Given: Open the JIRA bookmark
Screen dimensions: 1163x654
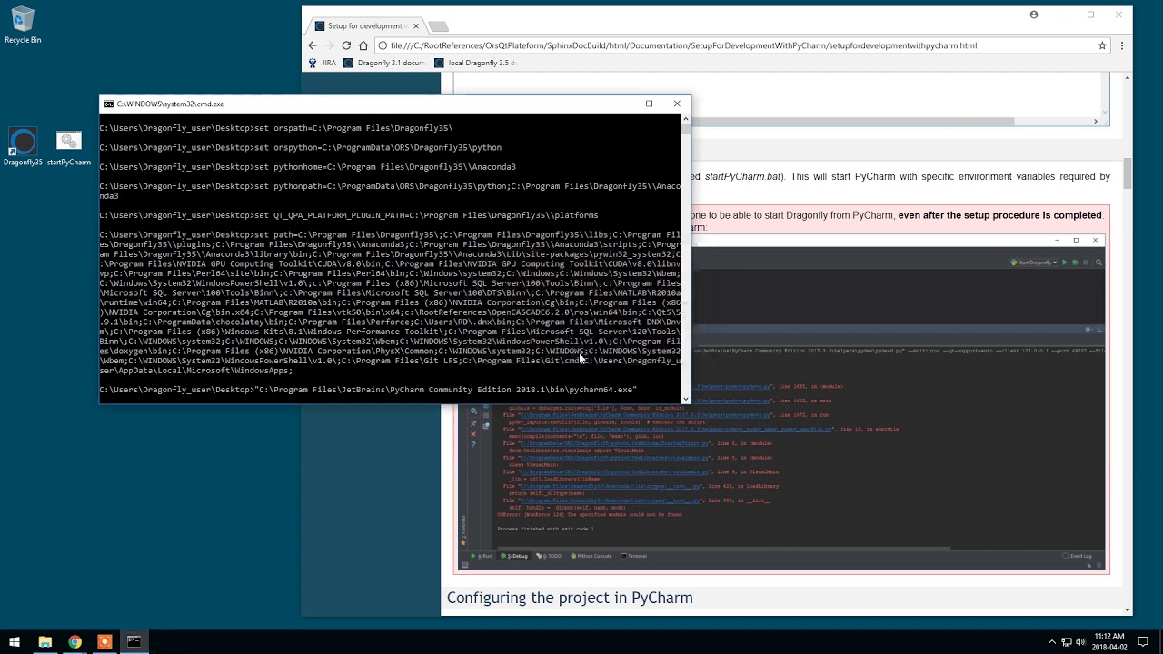Looking at the screenshot, I should point(323,63).
